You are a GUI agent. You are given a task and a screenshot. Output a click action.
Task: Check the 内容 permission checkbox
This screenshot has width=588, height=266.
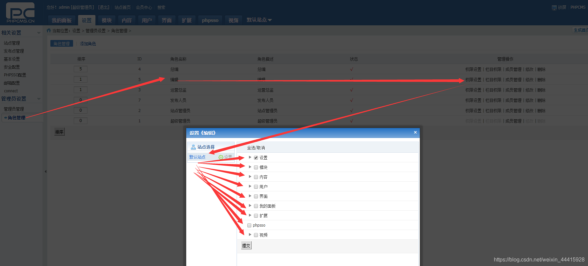(256, 177)
